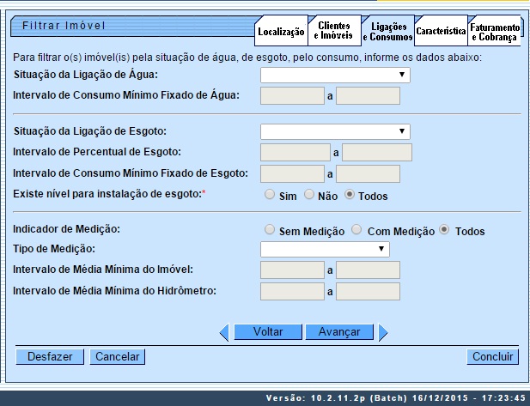Screen dimensions: 530x406
Task: Open the Tipo de Medição dropdown
Action: (x=325, y=249)
